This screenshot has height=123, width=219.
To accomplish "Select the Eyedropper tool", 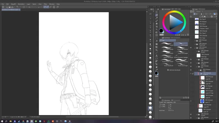I will coord(157,70).
